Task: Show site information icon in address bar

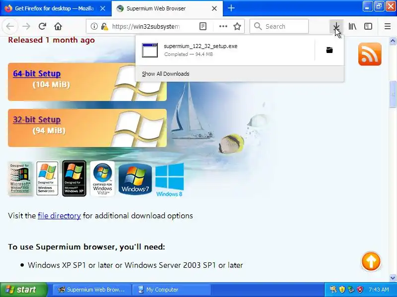Action: pos(94,26)
